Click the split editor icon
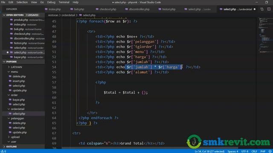The image size is (273, 153). click(x=269, y=9)
